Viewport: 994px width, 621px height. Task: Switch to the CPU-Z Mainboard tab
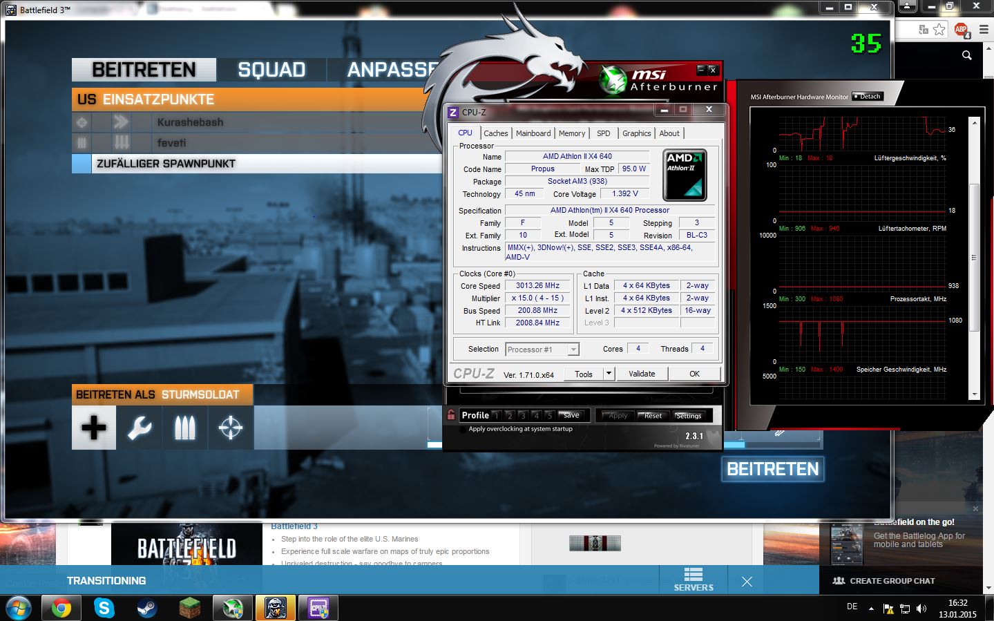click(x=533, y=133)
